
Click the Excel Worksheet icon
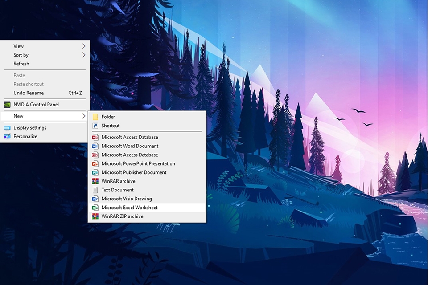[x=95, y=208]
